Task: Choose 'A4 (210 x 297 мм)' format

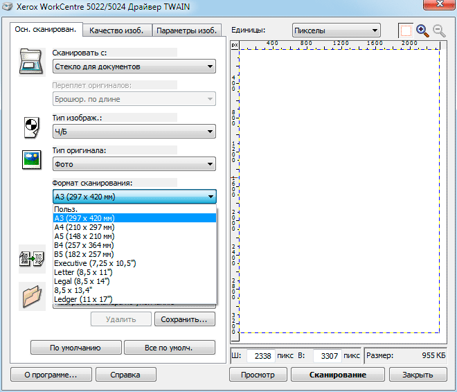Action: click(x=134, y=227)
